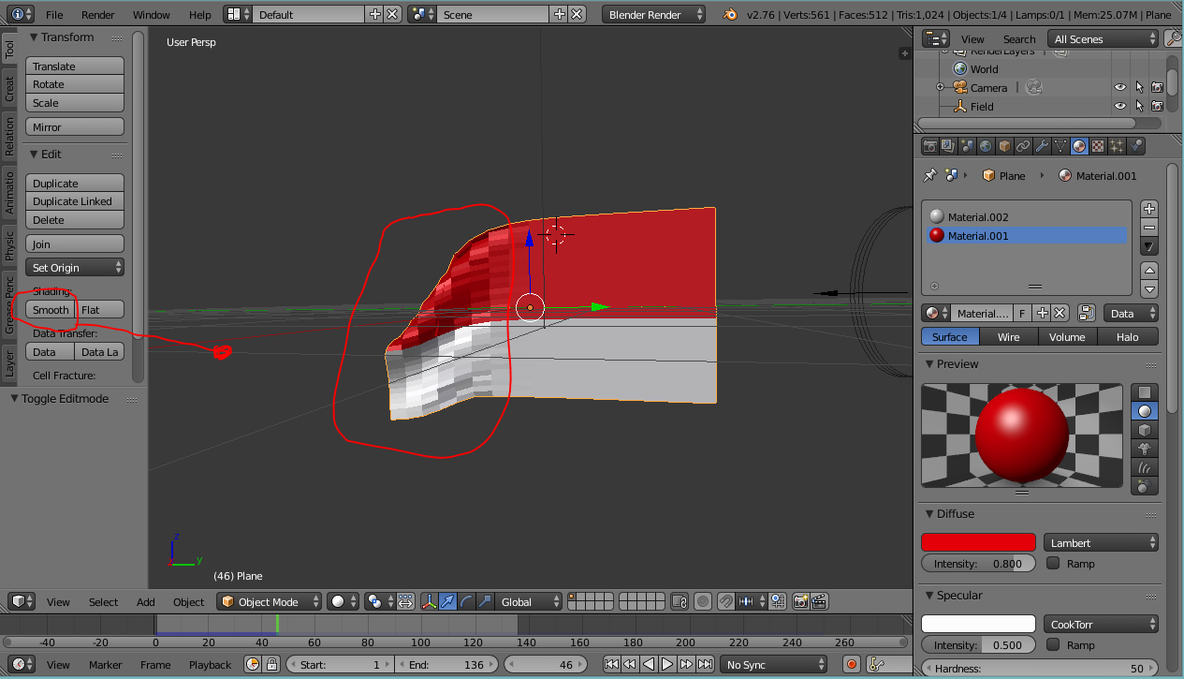Viewport: 1184px width, 679px height.
Task: Open the Set Origin dropdown
Action: point(75,267)
